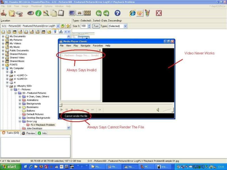The height and width of the screenshot is (170, 227).
Task: Click the Stop button in Media Player Classic
Action: pos(72,110)
